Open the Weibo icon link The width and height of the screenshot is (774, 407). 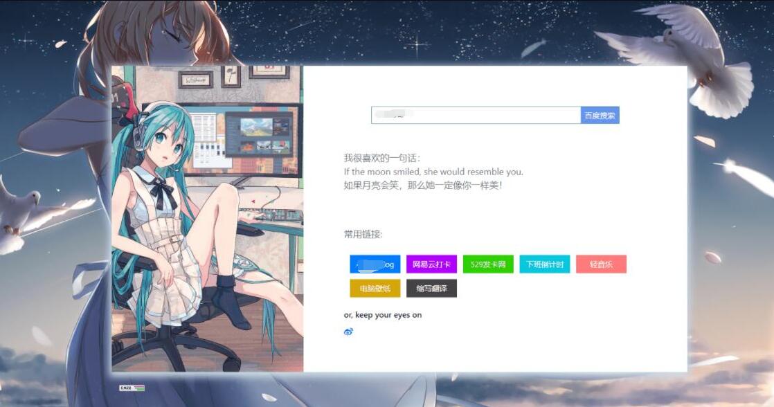coord(349,332)
